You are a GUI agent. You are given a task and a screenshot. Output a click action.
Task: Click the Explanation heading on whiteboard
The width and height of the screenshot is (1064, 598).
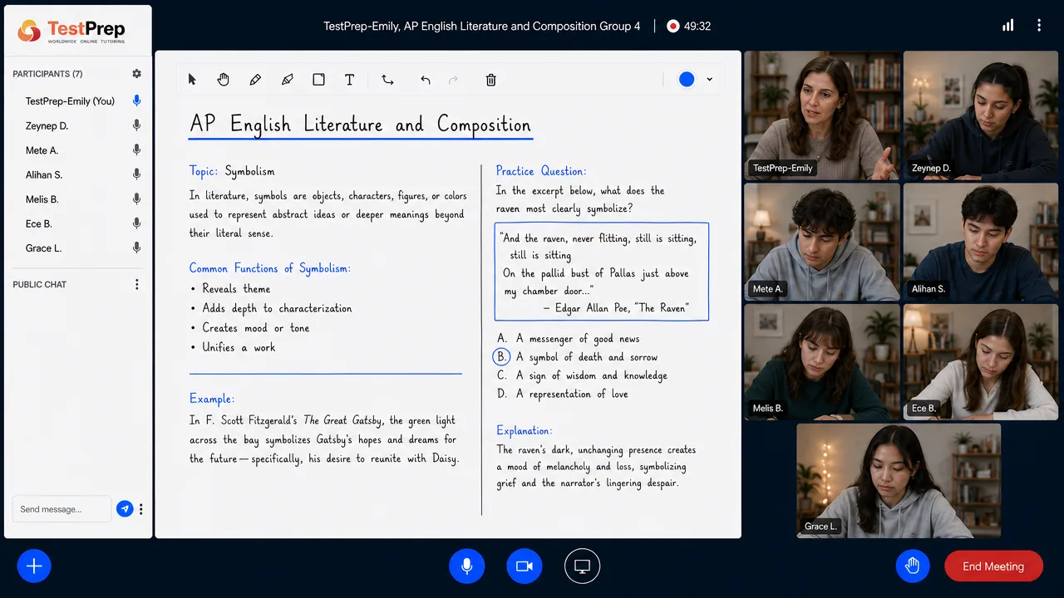[x=525, y=430]
